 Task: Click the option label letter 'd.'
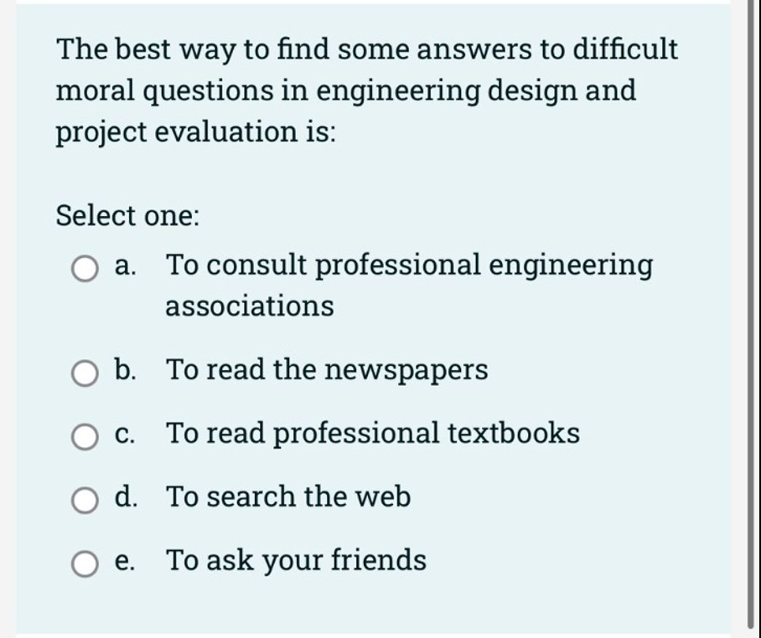pos(127,496)
